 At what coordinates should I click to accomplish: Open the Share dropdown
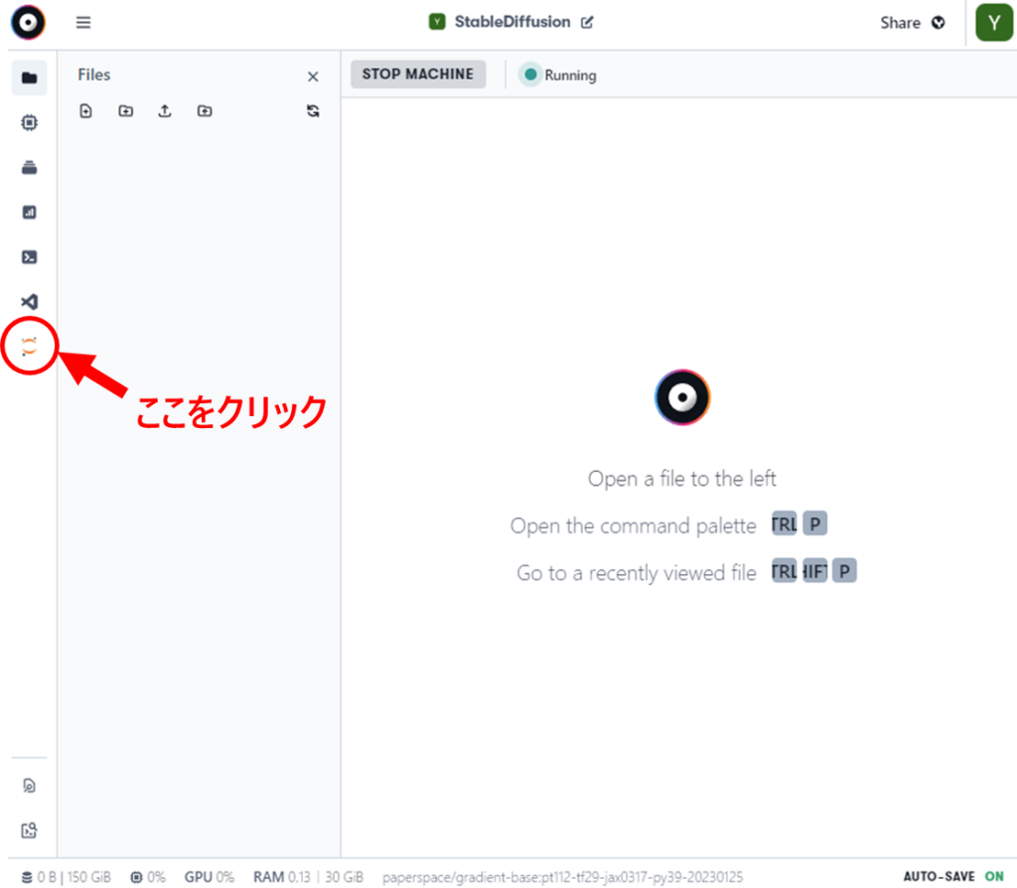click(x=912, y=23)
